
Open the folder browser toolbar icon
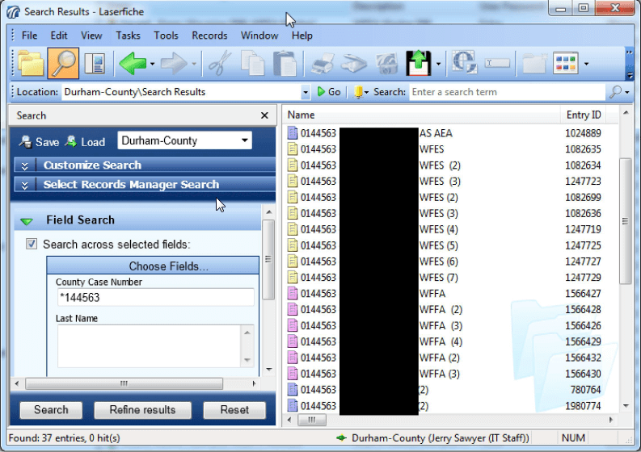point(31,63)
